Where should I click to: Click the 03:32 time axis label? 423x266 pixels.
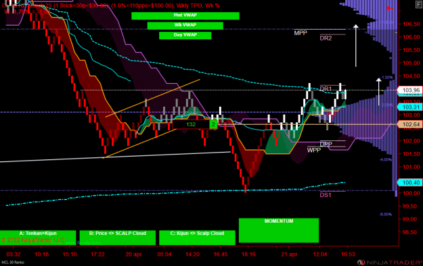tap(14, 255)
